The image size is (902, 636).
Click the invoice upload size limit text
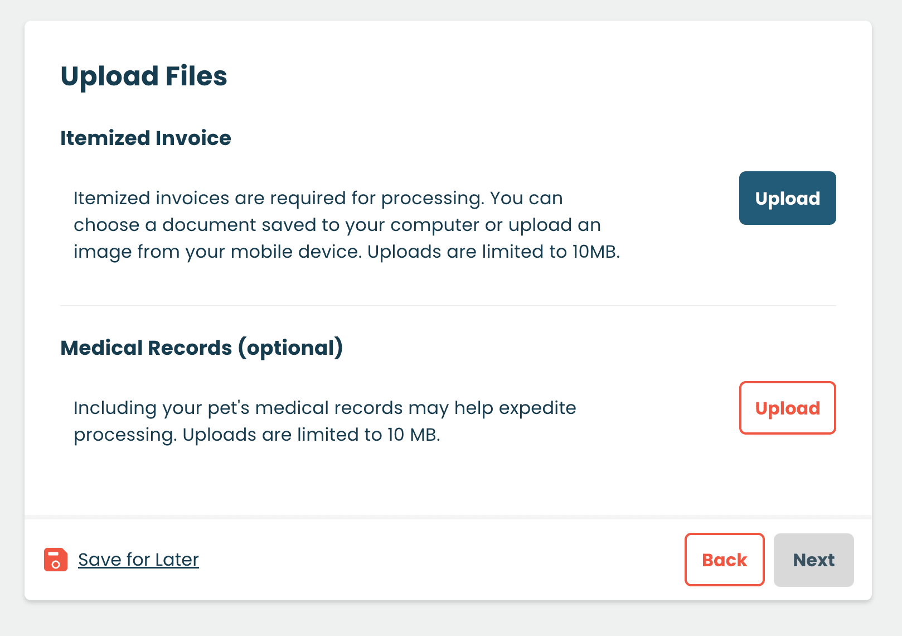pos(348,252)
